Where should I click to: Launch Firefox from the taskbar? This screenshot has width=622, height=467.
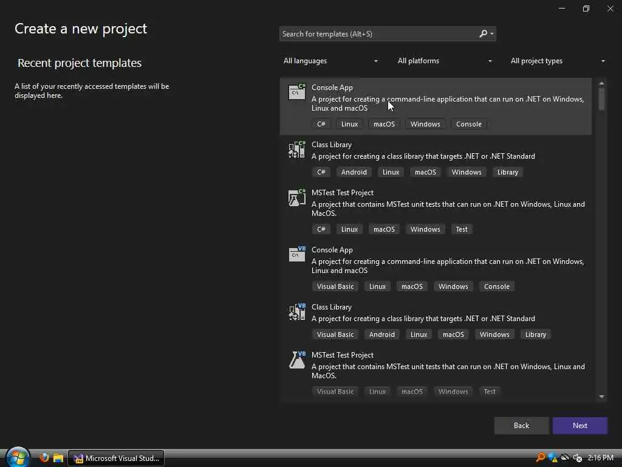[44, 458]
